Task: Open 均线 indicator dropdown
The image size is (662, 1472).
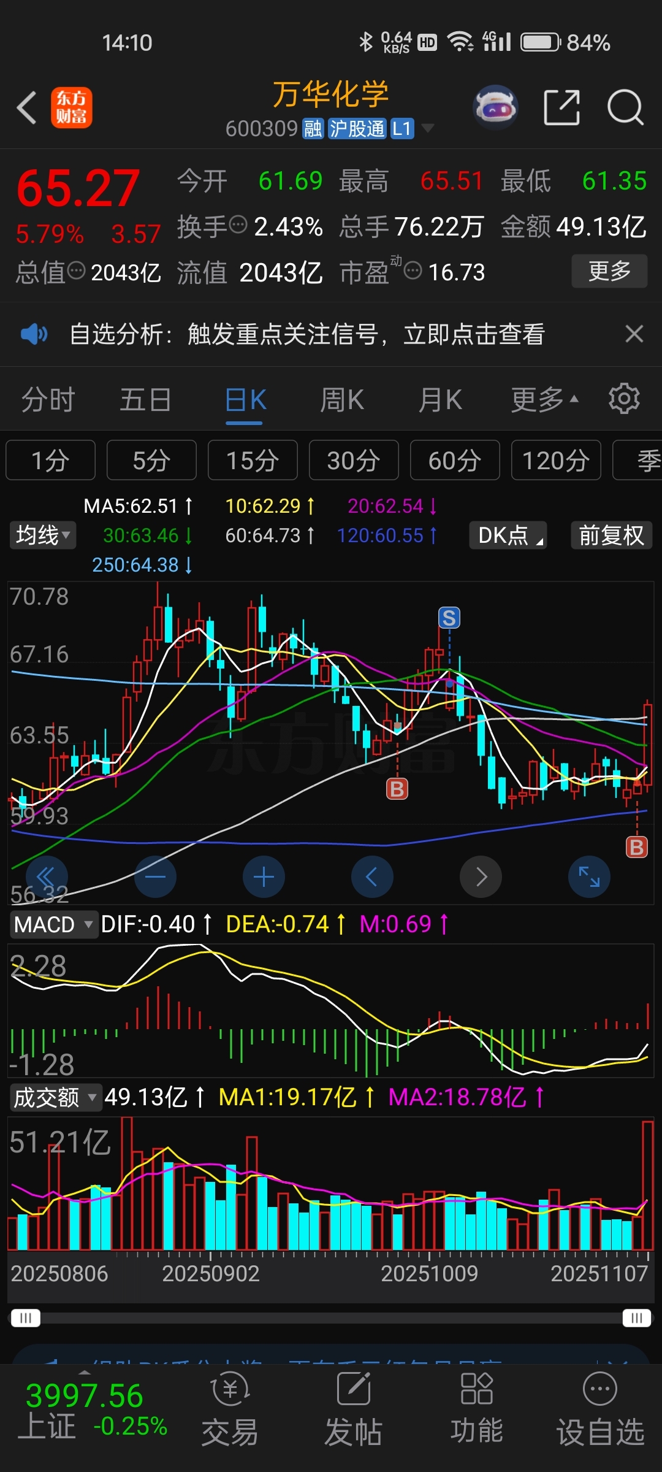Action: point(43,535)
